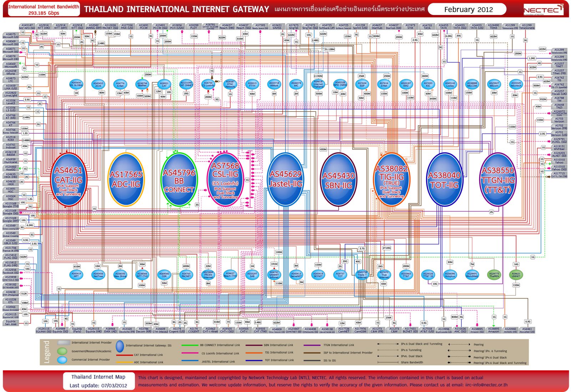
Task: Click the AS32934 Facebook (SG) provider label
Action: pos(11,271)
